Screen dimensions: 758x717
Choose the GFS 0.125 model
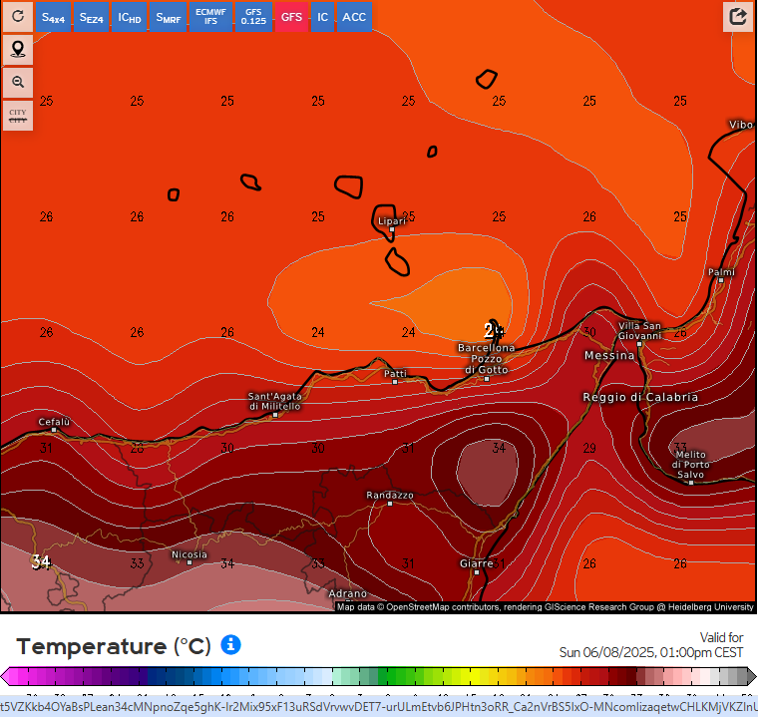coord(253,17)
